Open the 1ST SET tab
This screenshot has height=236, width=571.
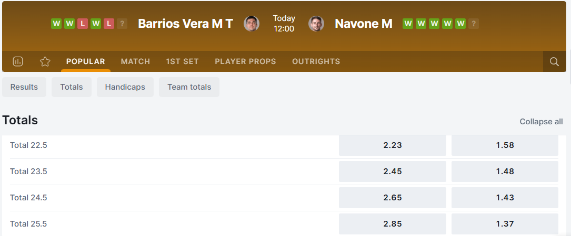coord(182,61)
